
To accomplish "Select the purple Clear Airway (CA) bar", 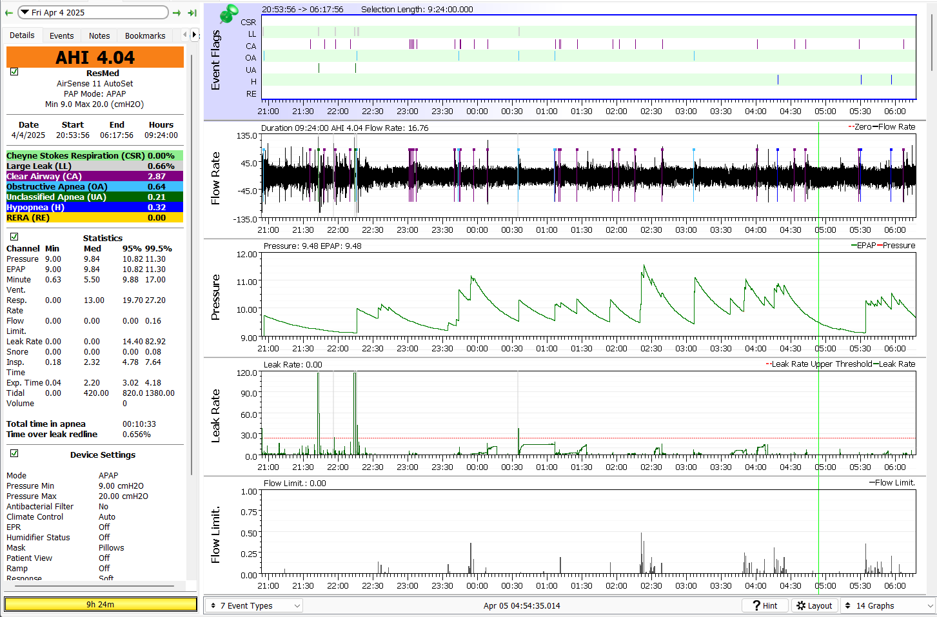I will point(94,176).
